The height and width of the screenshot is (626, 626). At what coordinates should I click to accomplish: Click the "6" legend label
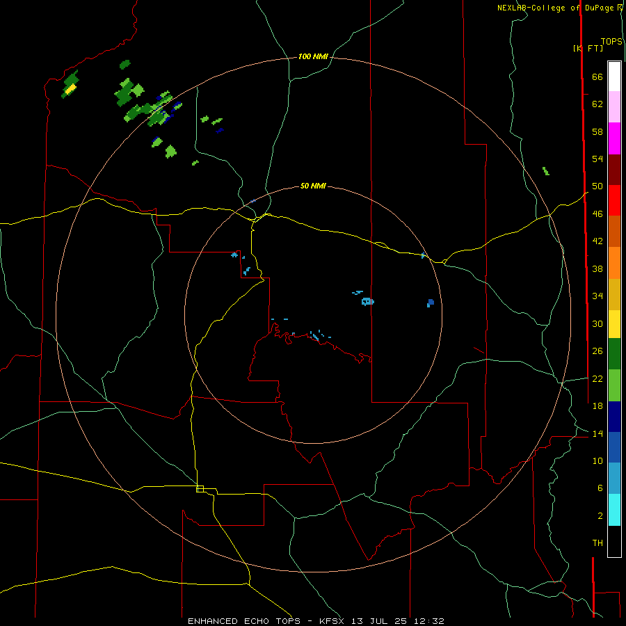pyautogui.click(x=600, y=488)
